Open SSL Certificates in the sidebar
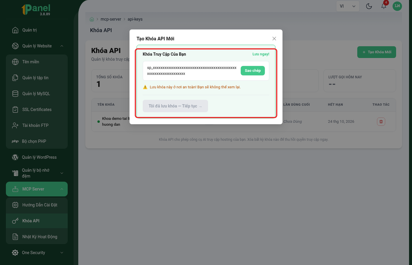This screenshot has height=265, width=412. tap(37, 110)
